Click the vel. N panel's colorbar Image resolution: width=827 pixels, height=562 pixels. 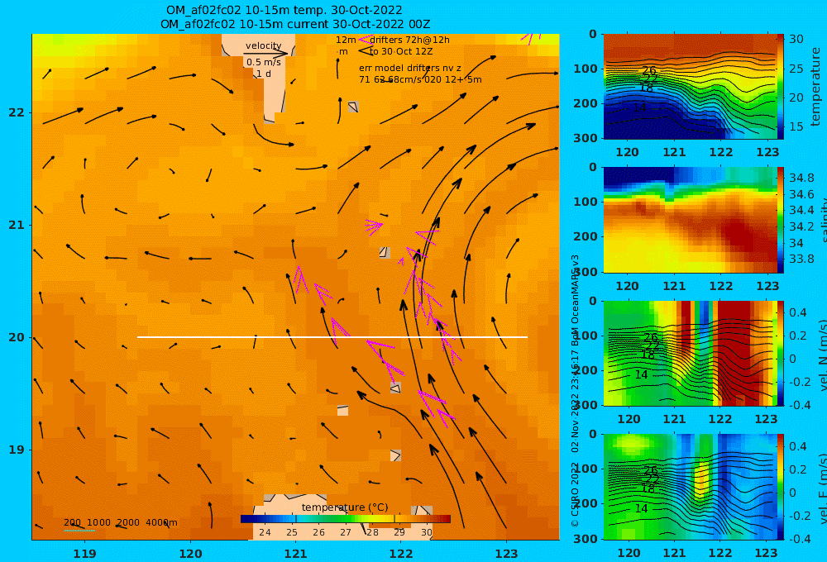tap(780, 353)
